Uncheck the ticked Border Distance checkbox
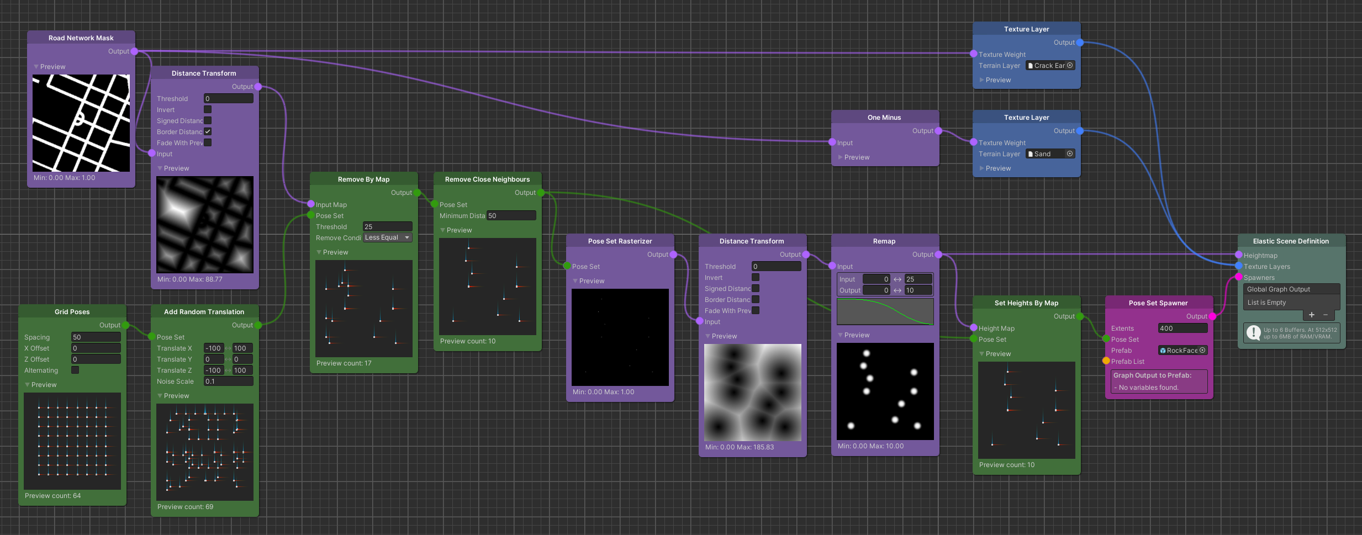Screen dimensions: 1362x535 (208, 132)
